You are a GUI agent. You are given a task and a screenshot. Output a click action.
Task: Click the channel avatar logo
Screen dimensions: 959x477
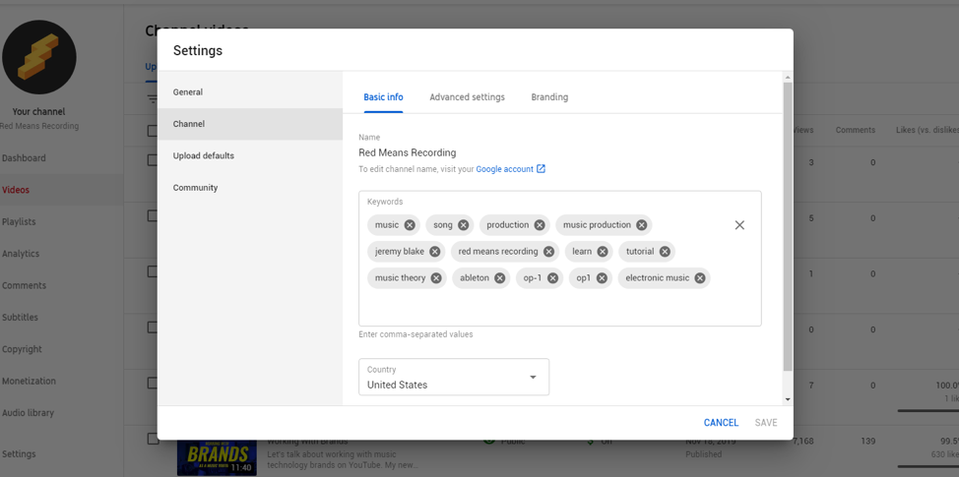click(x=39, y=57)
